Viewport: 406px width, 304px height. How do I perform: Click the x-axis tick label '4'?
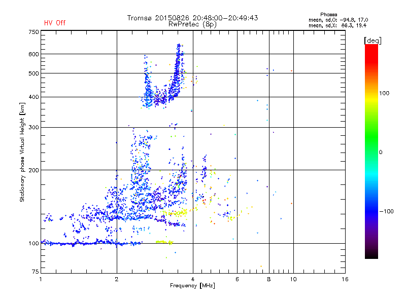point(193,279)
